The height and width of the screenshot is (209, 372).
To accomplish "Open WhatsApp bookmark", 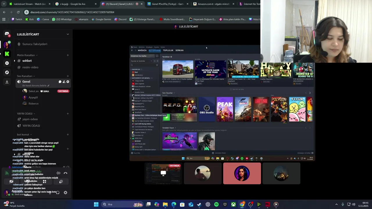I will coord(62,19).
